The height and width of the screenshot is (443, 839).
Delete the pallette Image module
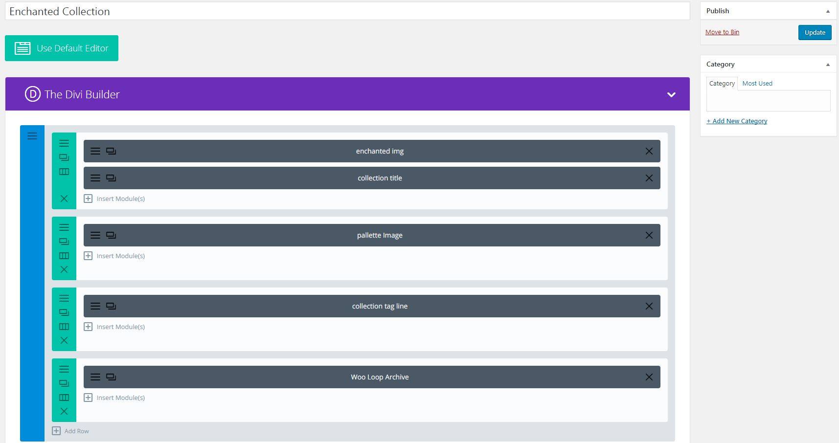coord(649,235)
